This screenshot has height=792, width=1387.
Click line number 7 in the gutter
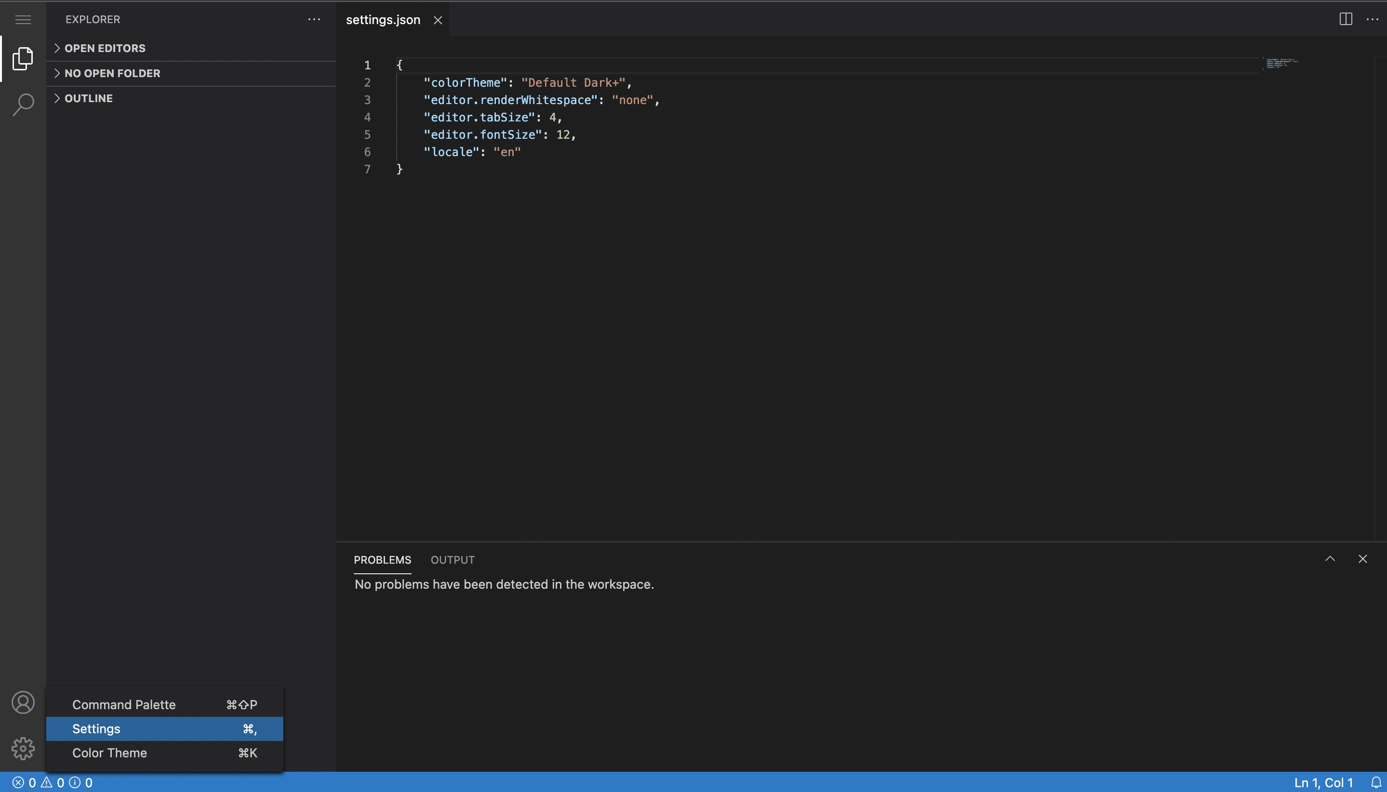[367, 169]
